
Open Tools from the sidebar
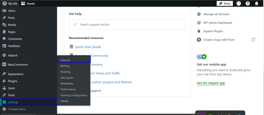click(x=11, y=95)
